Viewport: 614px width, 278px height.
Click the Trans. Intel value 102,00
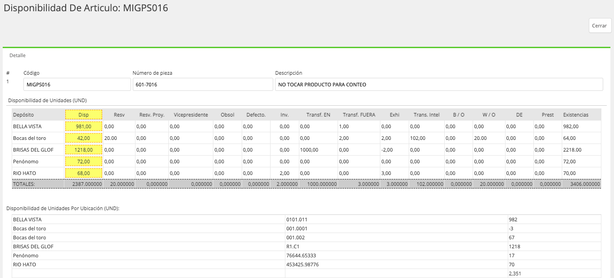click(x=418, y=138)
